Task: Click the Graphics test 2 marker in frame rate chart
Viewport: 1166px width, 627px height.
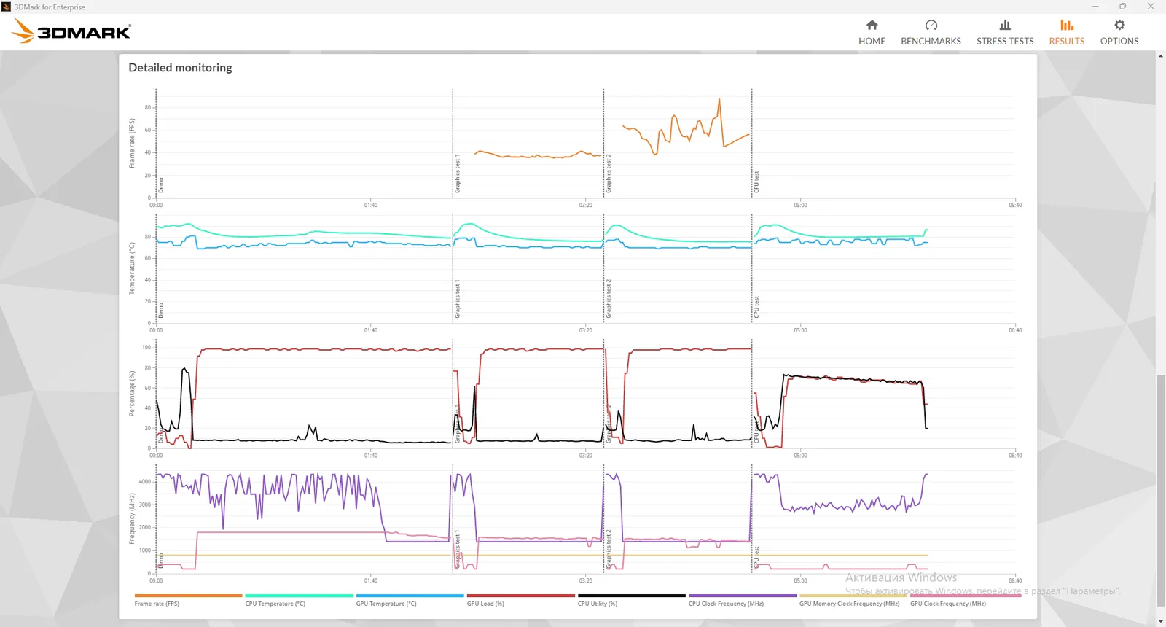Action: 609,174
